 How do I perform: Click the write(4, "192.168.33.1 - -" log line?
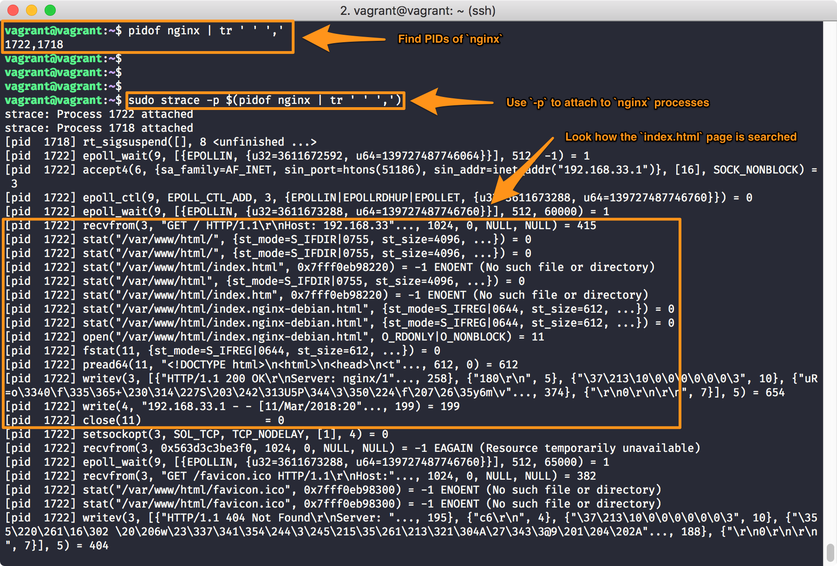232,406
